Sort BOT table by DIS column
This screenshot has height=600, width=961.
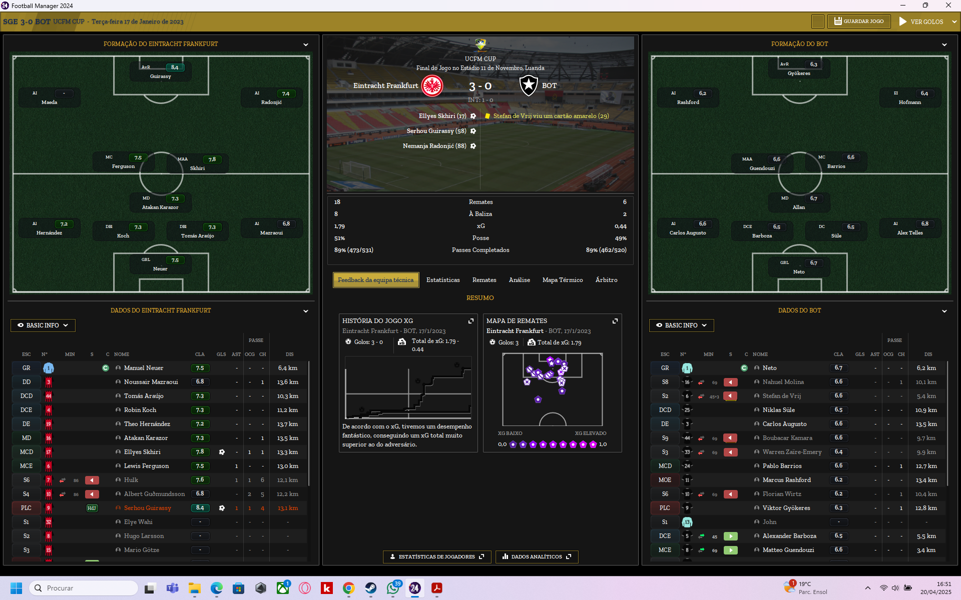pos(928,354)
